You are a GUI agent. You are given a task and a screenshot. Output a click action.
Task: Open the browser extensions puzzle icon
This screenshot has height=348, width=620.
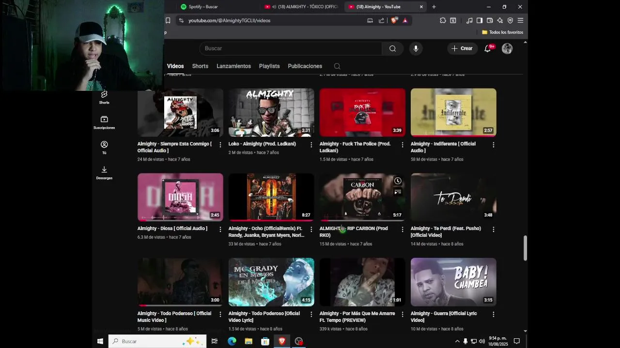pyautogui.click(x=443, y=20)
